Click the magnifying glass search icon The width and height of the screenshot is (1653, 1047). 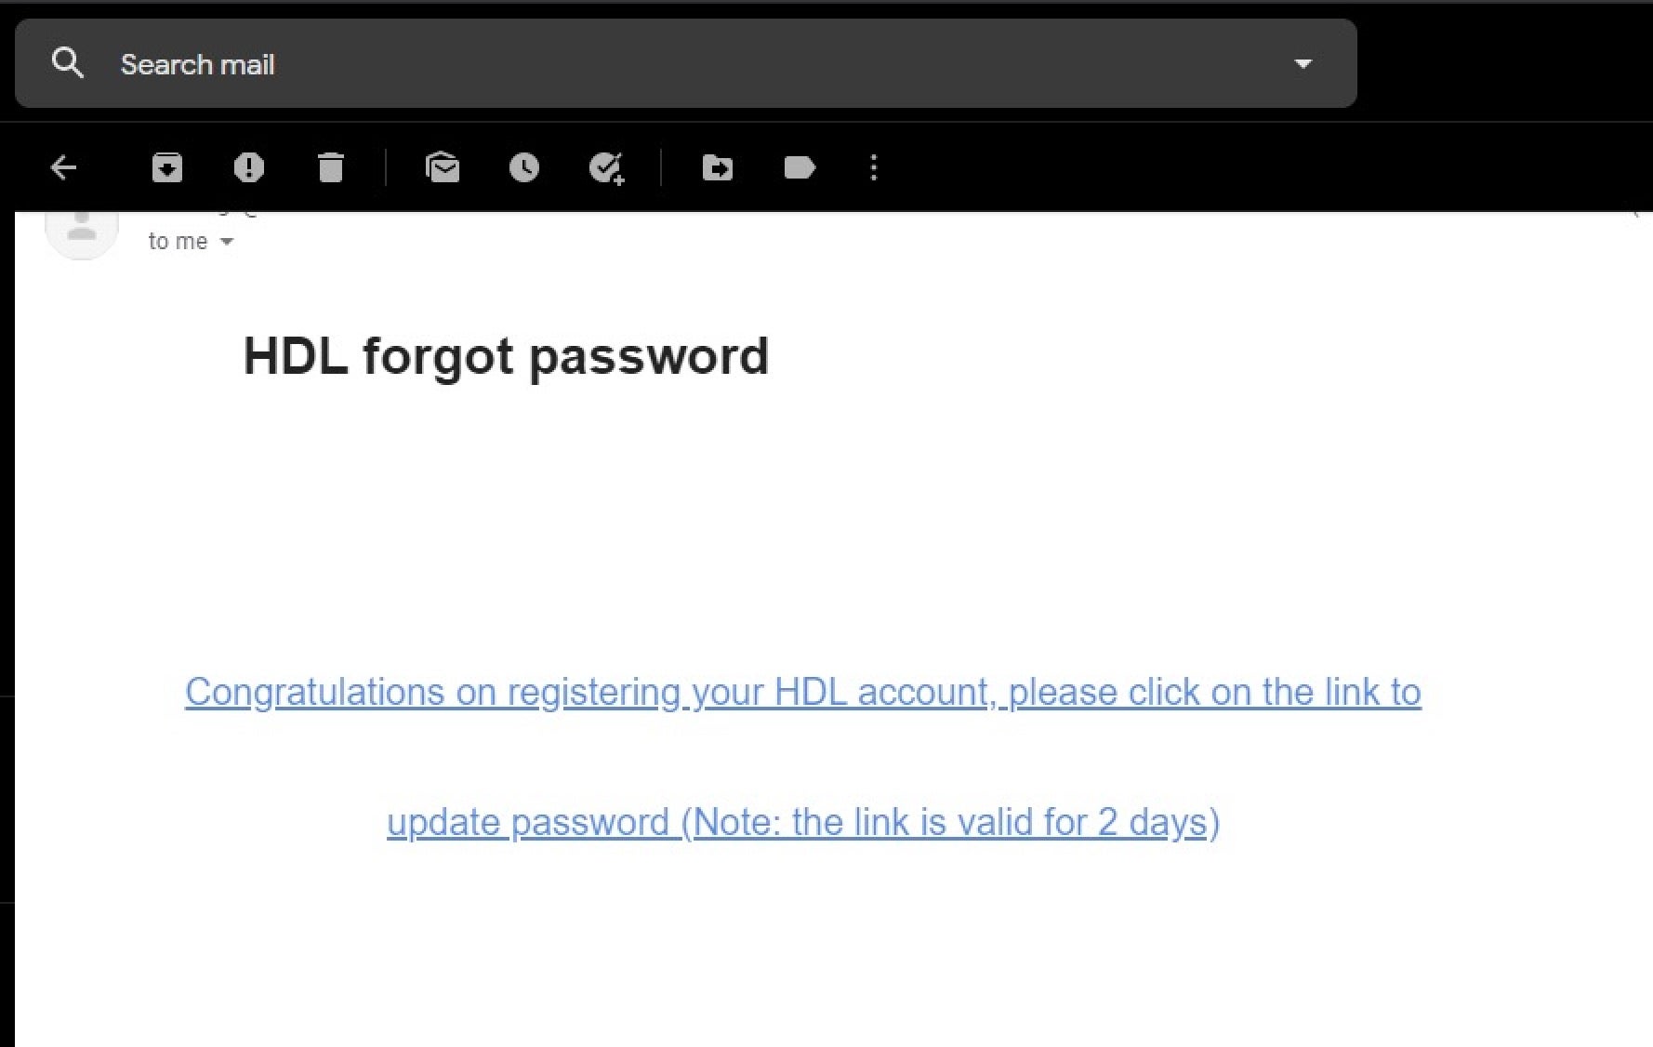point(68,63)
